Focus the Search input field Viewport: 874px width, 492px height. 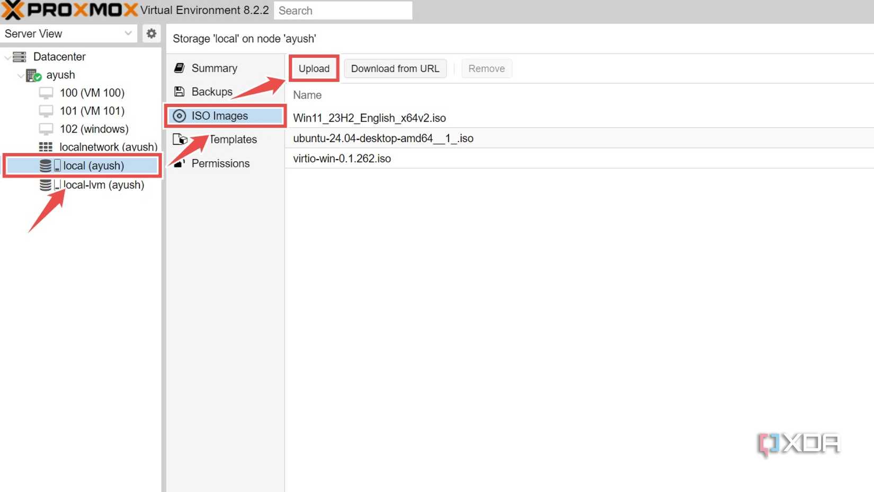coord(343,11)
